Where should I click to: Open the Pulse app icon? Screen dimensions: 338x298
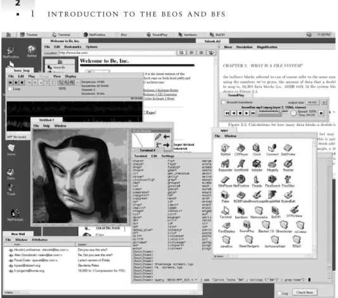coord(225,197)
